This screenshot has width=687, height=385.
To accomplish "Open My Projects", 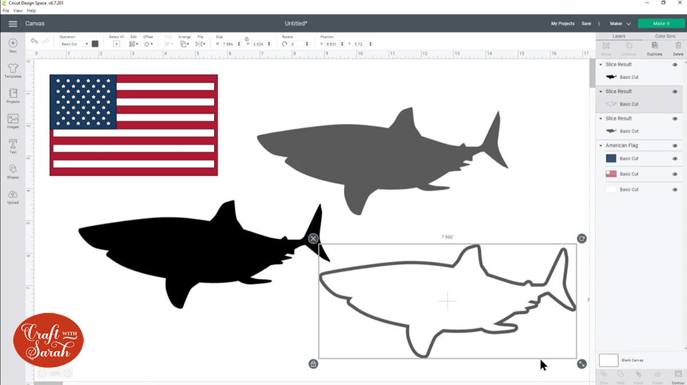I will pos(563,23).
